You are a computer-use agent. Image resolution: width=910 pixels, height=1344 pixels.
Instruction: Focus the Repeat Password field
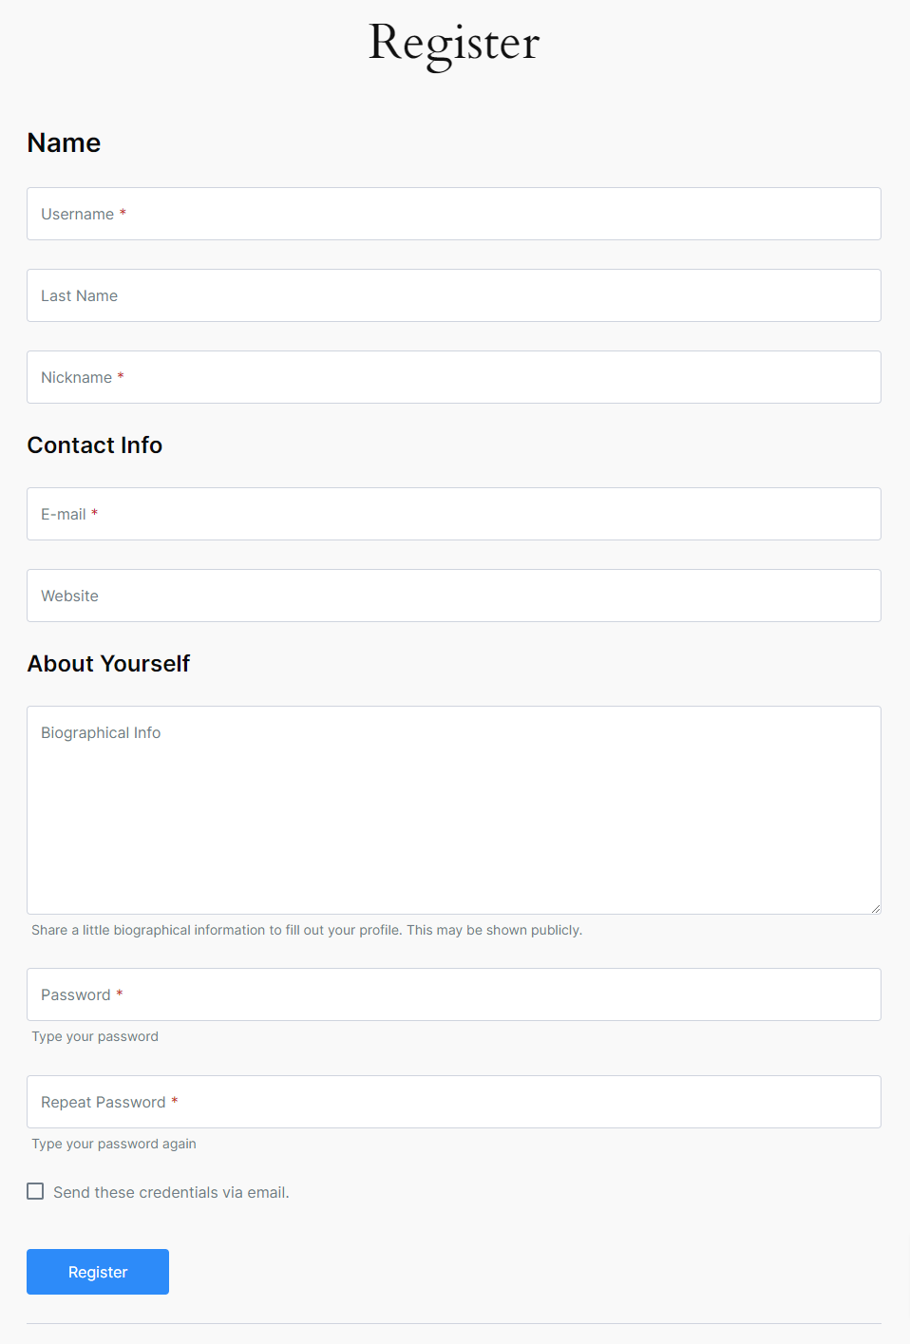point(454,1102)
